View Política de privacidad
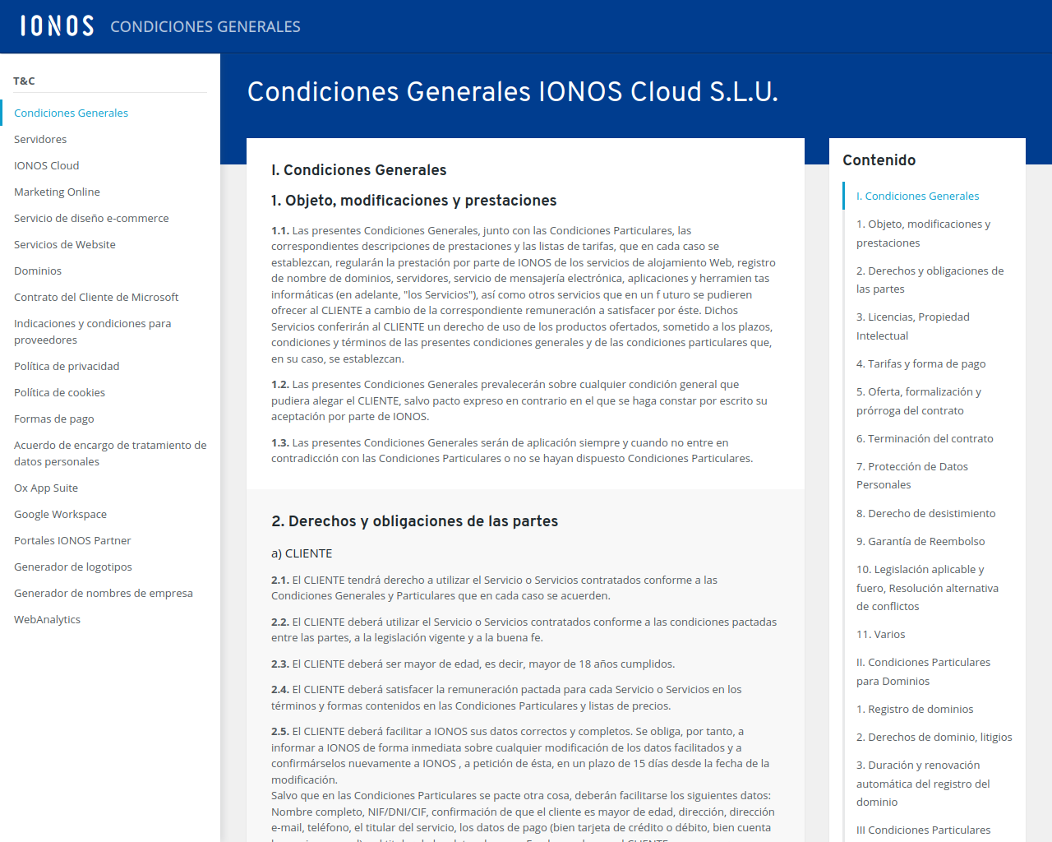The width and height of the screenshot is (1052, 842). 67,366
